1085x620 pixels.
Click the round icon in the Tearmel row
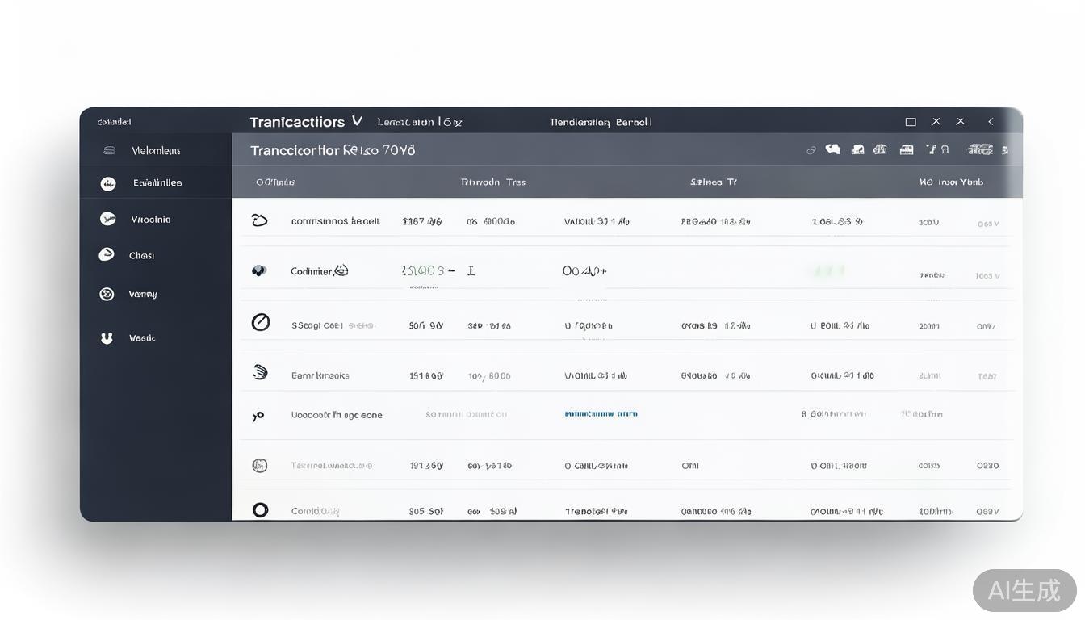click(259, 465)
